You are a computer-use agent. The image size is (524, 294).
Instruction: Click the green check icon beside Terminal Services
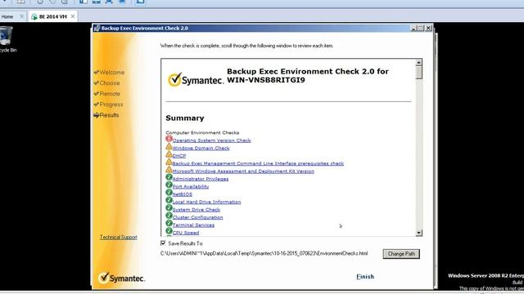pyautogui.click(x=169, y=223)
